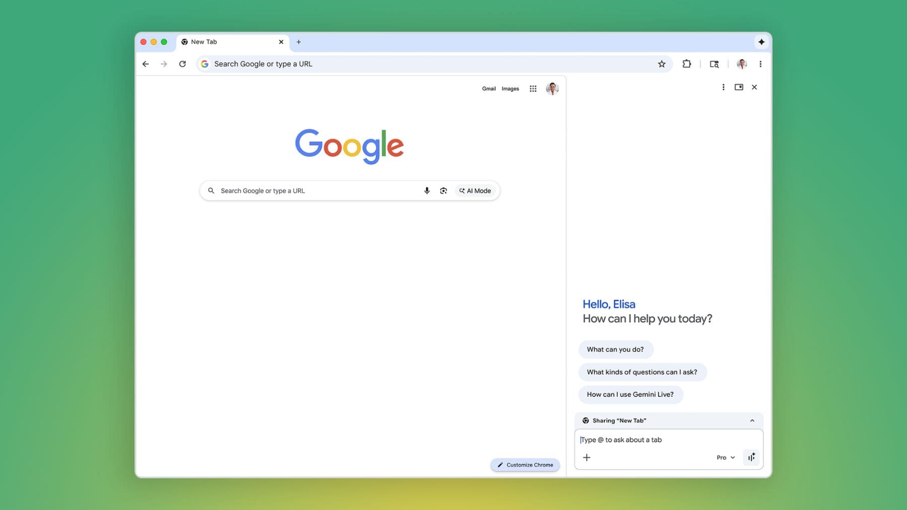
Task: Reload the page
Action: tap(182, 64)
